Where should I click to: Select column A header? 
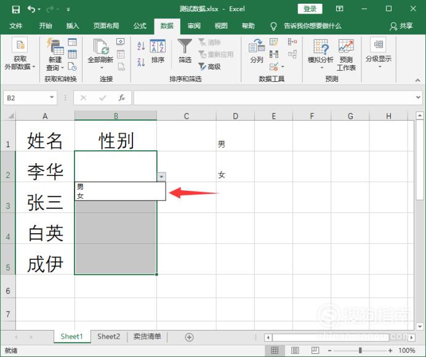[x=45, y=116]
